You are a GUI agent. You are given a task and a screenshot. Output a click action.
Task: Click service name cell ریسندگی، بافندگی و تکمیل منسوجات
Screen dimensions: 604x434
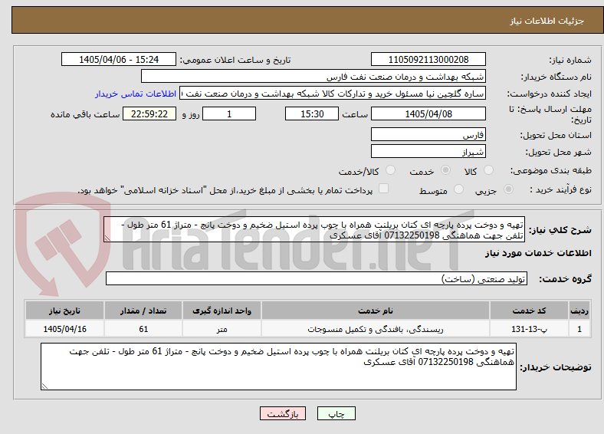pyautogui.click(x=376, y=329)
